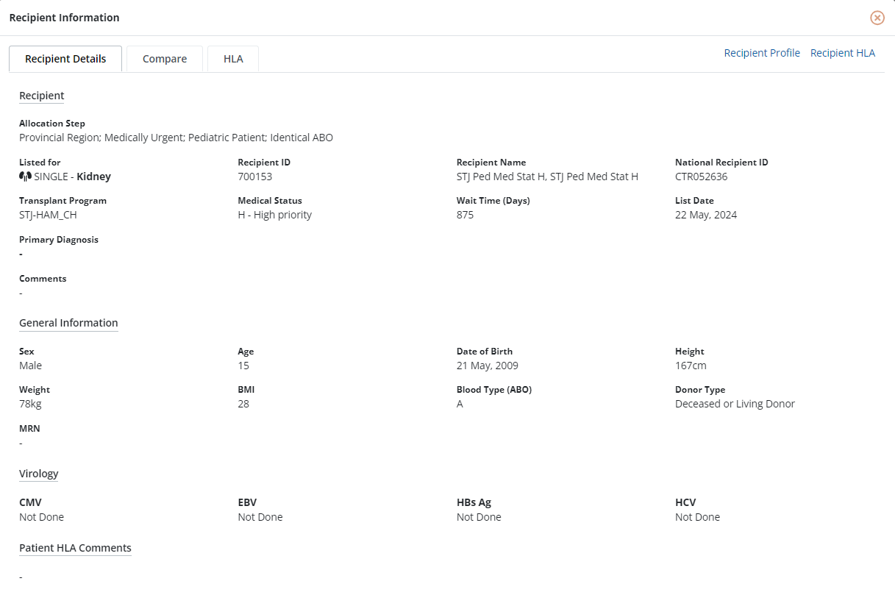Click the List Date 22 May, 2024

705,215
